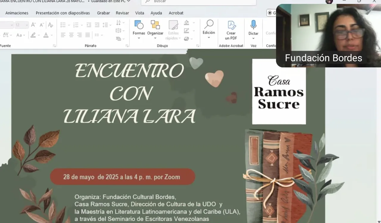Open the Animaciones ribbon tab

(17, 13)
